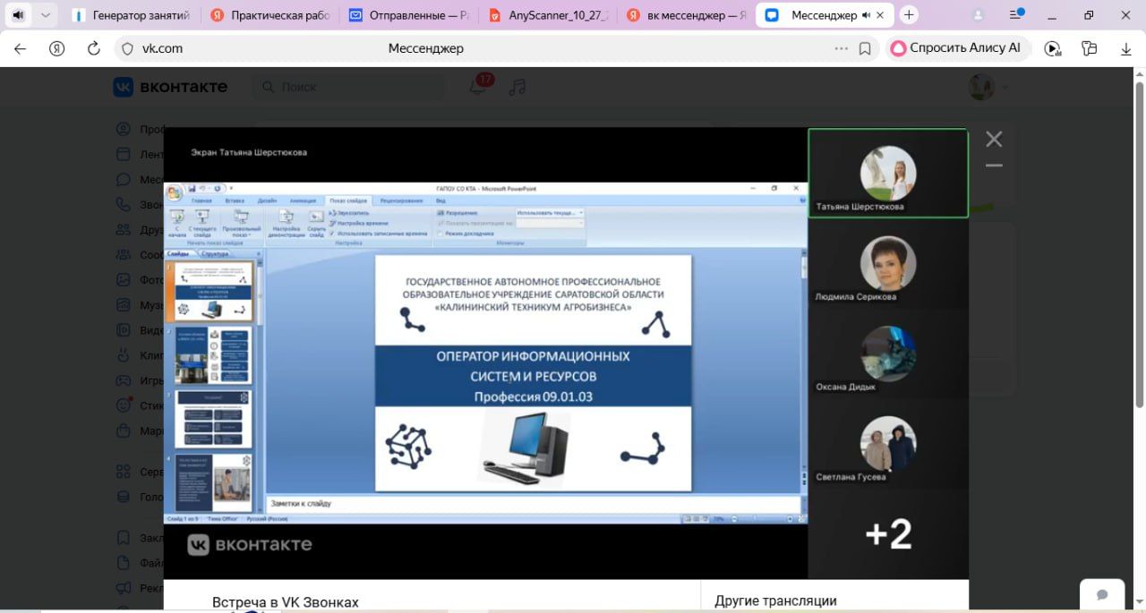
Task: Toggle the speaker icon left of the tabs
Action: pos(18,15)
